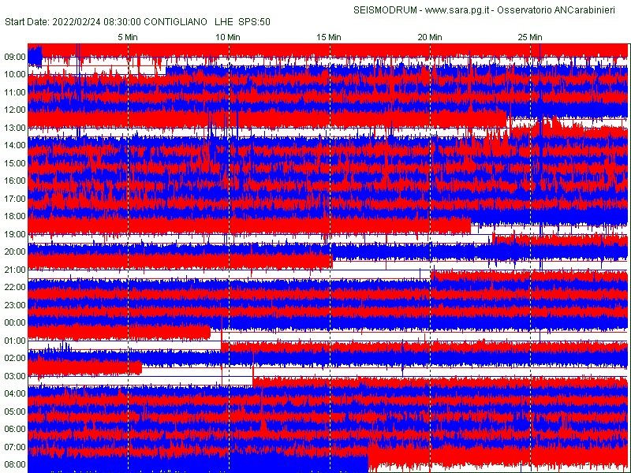Click the 5 Min time marker
This screenshot has width=631, height=473.
click(128, 37)
